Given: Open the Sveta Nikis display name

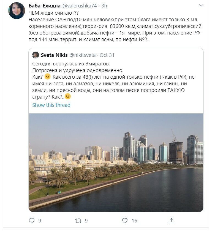Looking at the screenshot, I should [54, 55].
